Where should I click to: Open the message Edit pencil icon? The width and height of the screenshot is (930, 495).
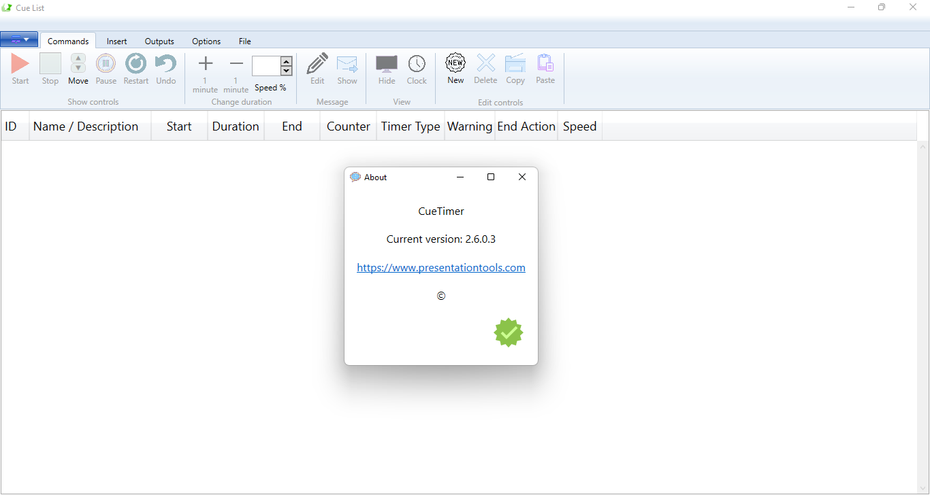[317, 64]
